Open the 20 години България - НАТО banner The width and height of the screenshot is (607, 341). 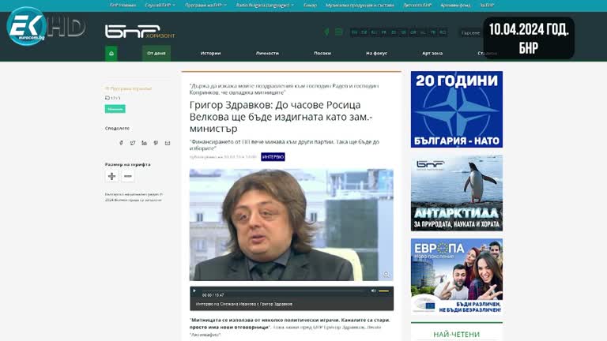(x=457, y=109)
